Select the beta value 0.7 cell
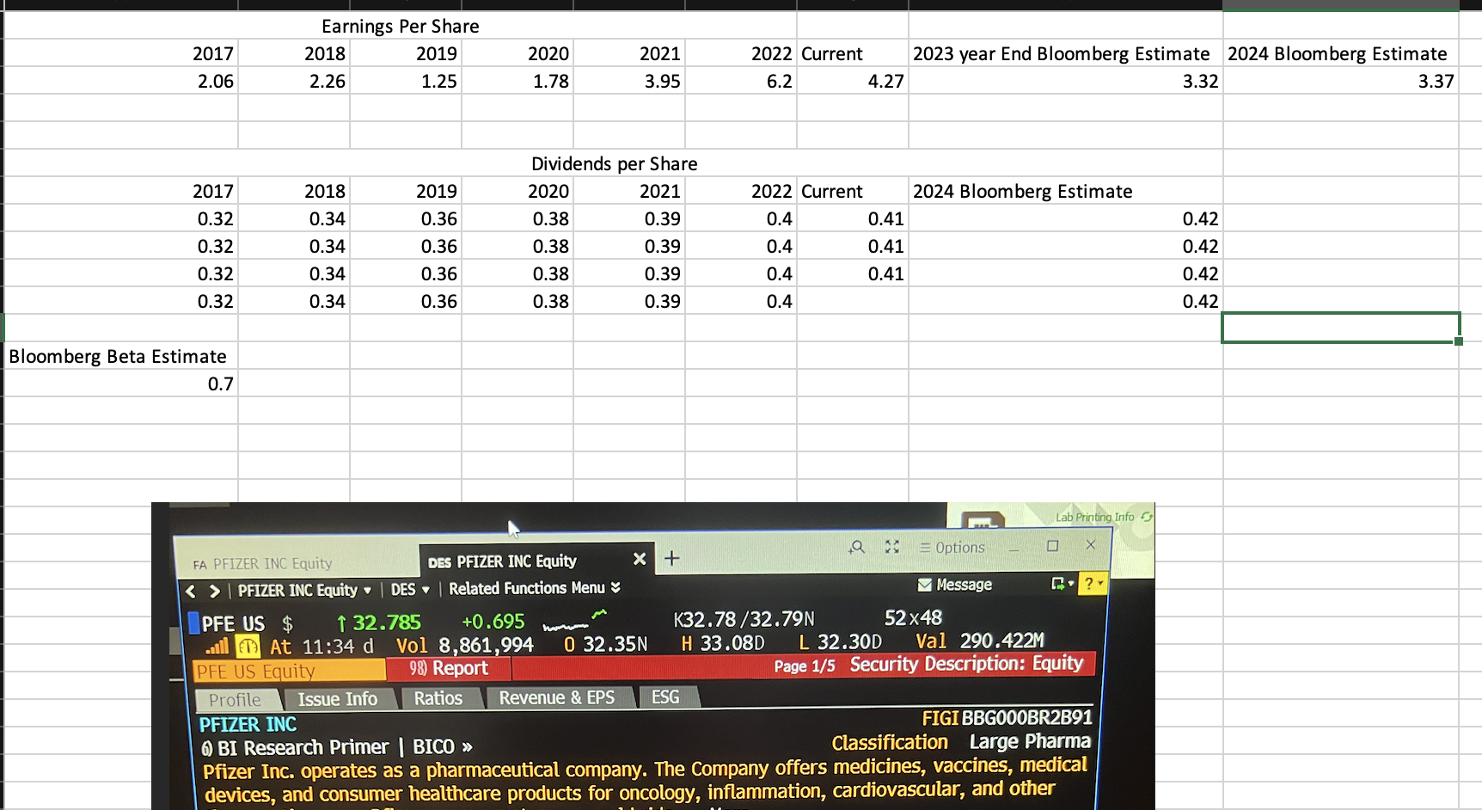The height and width of the screenshot is (810, 1482). pos(121,384)
